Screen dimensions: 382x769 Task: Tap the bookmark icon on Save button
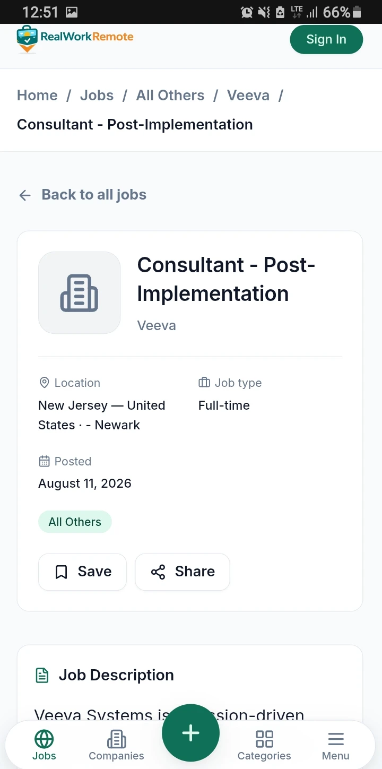(62, 572)
